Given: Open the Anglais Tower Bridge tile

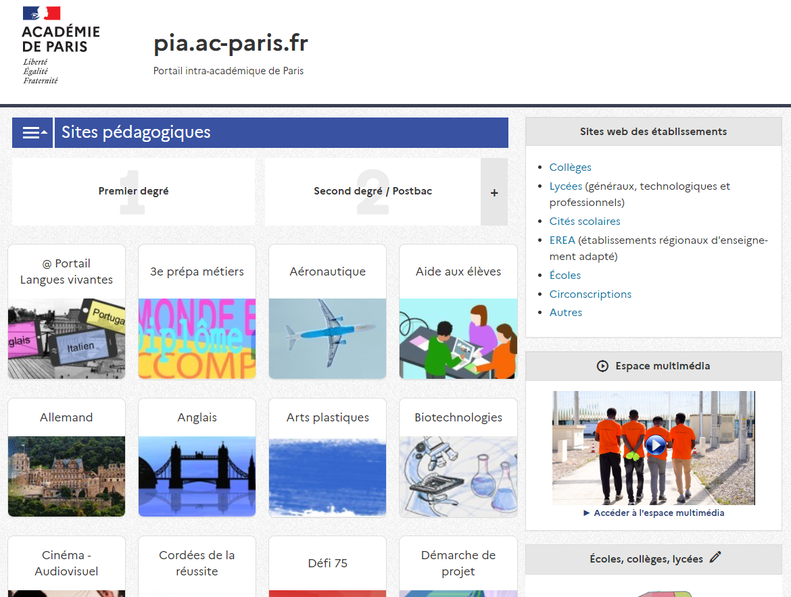Looking at the screenshot, I should point(197,458).
